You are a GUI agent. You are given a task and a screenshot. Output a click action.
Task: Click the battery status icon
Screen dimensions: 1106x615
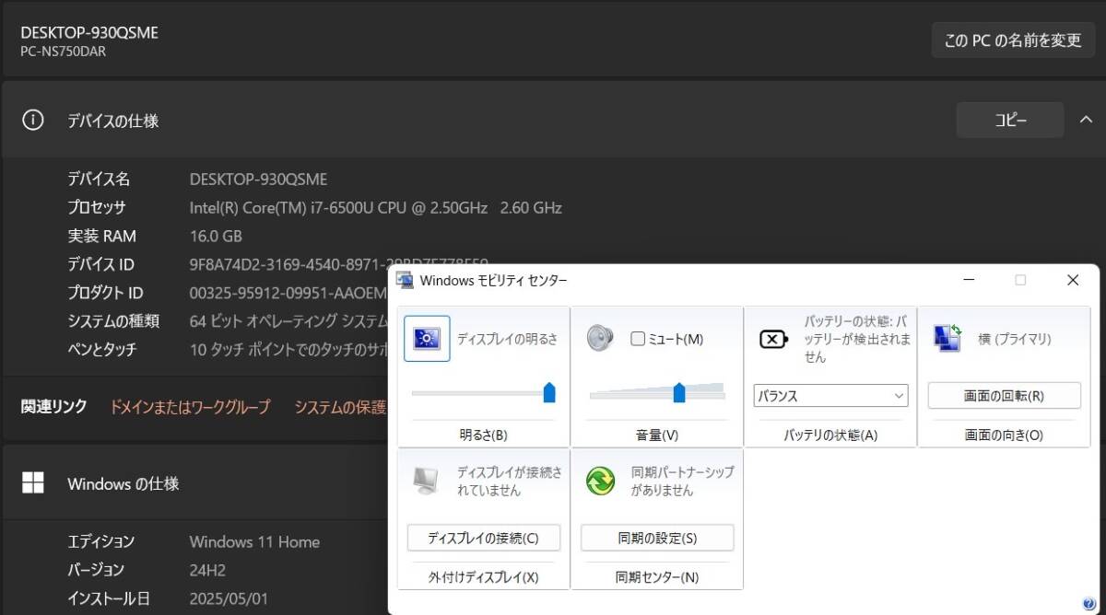pyautogui.click(x=773, y=340)
